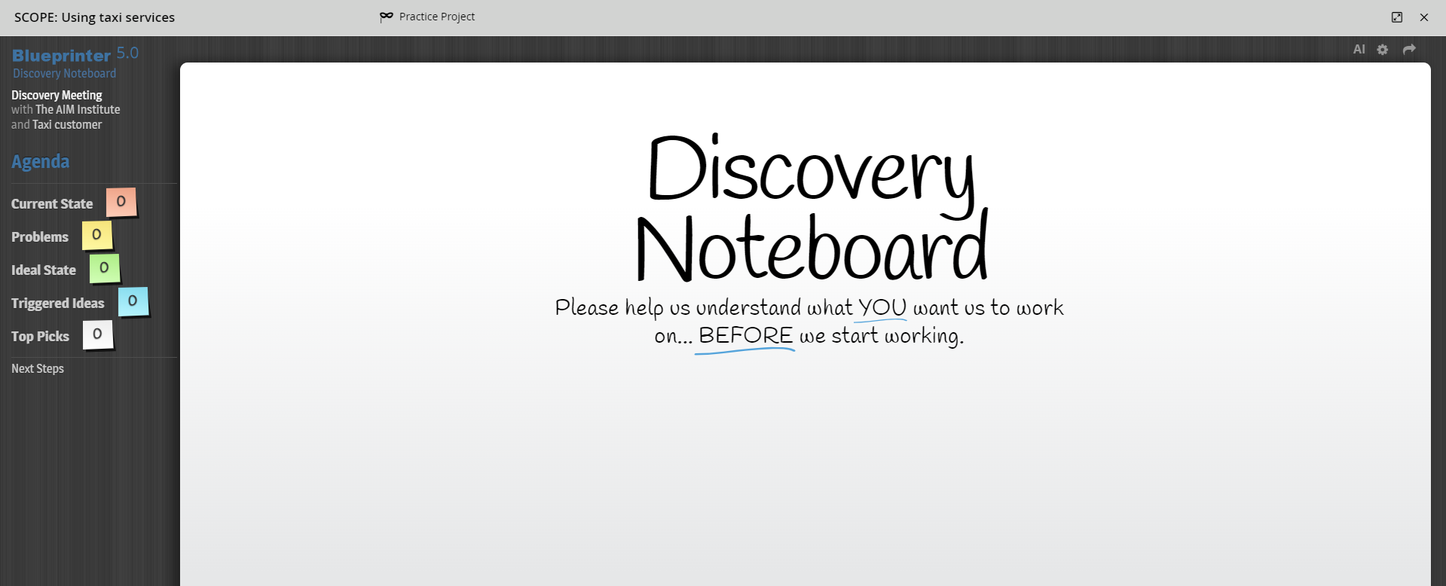This screenshot has width=1446, height=586.
Task: Click the large Discovery Noteboard heading
Action: tap(812, 208)
